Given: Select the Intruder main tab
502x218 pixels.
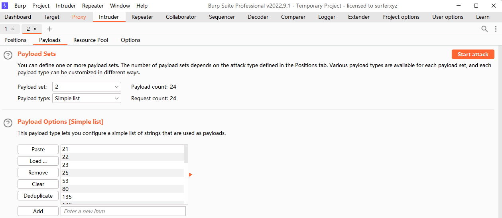Looking at the screenshot, I should 109,17.
